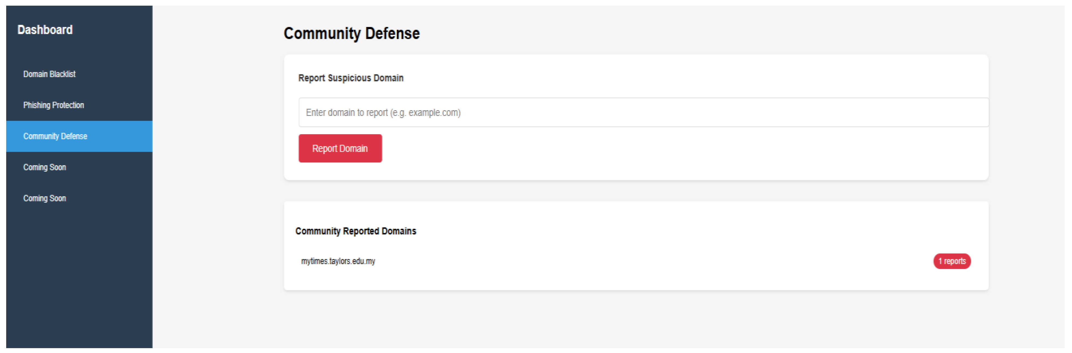Click empty space beside the Report Domain button
1072x353 pixels.
pyautogui.click(x=624, y=149)
